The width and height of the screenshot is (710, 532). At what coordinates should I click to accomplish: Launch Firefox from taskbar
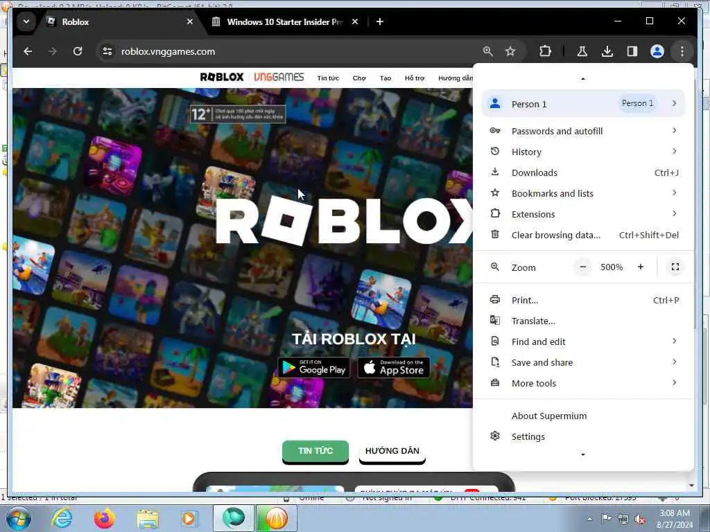(x=104, y=518)
